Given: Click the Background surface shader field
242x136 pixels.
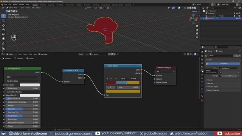Looking at the screenshot, I should pyautogui.click(x=228, y=68).
